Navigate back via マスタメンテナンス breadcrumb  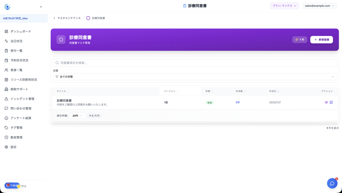coord(69,18)
